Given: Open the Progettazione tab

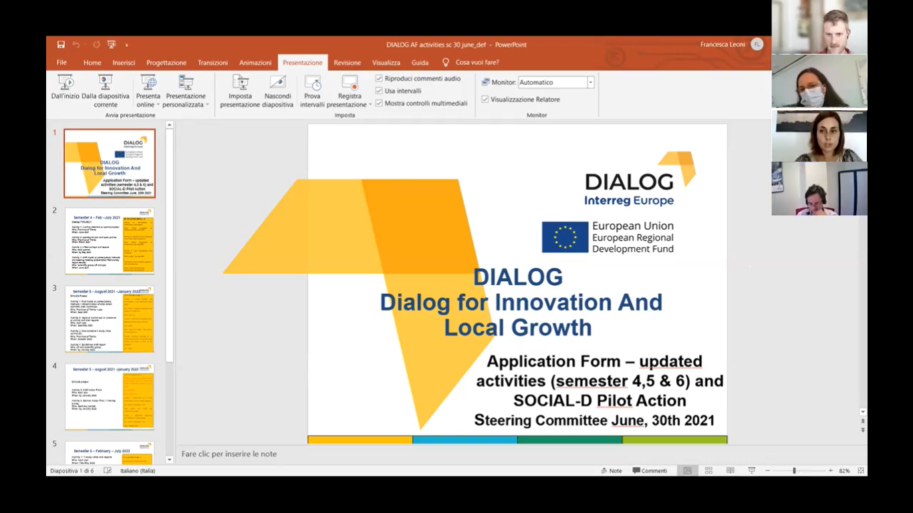Looking at the screenshot, I should pos(166,63).
